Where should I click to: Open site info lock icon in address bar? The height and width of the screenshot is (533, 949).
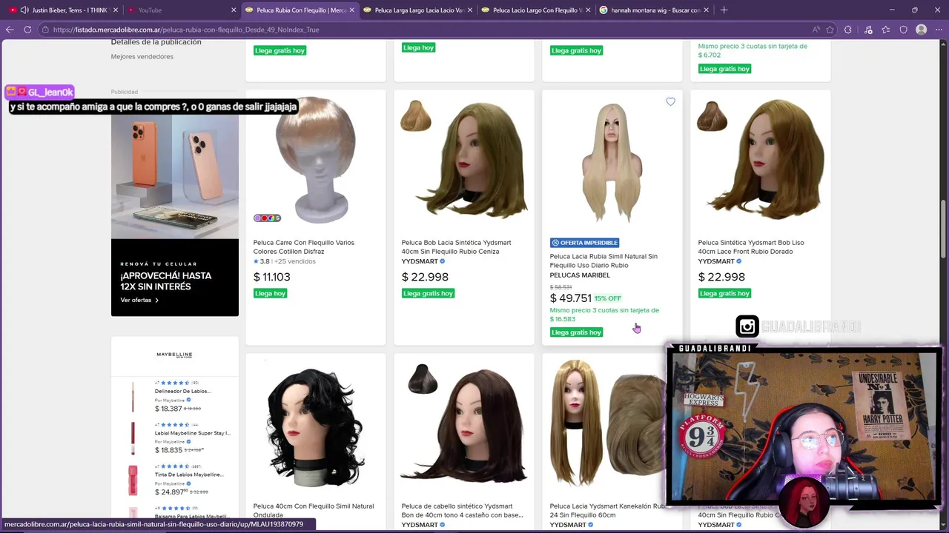coord(45,30)
